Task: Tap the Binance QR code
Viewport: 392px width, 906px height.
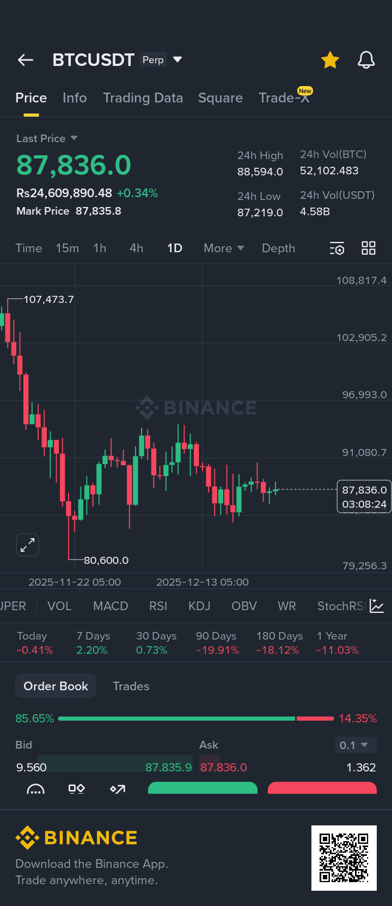Action: point(344,858)
